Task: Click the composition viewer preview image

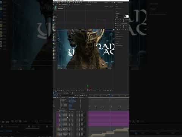Action: pos(86,49)
